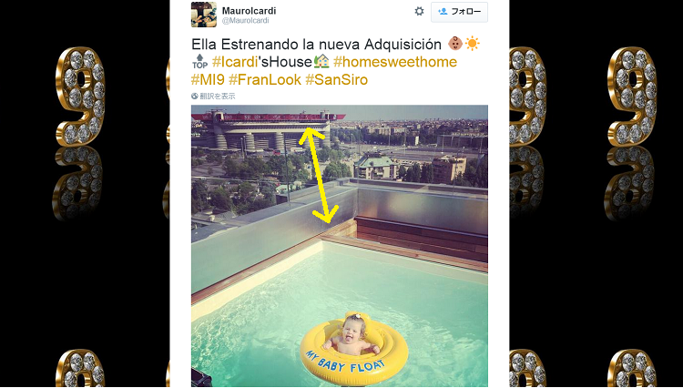Screen dimensions: 683x388
Task: Click the San Siro stadium in the photo
Action: click(267, 131)
